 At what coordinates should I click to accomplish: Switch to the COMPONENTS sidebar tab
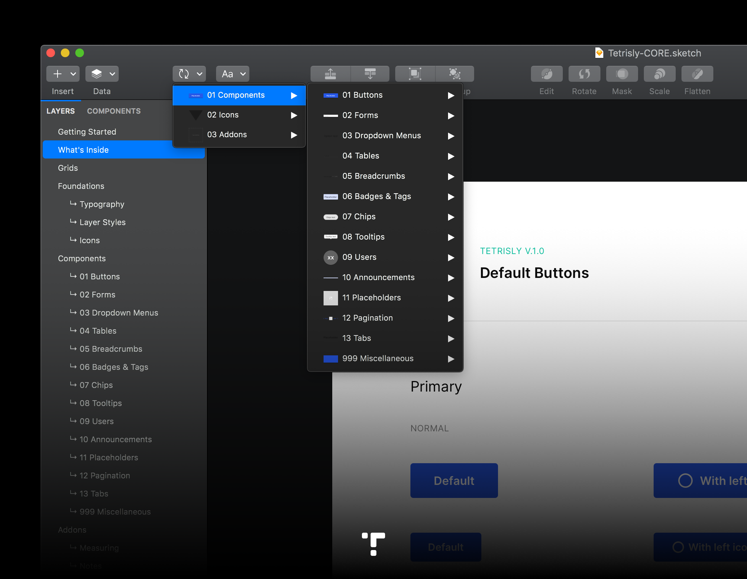point(114,111)
